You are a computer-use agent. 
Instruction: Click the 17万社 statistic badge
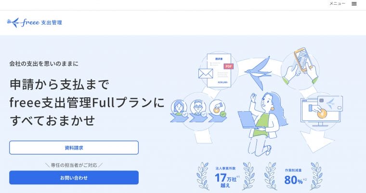point(225,177)
